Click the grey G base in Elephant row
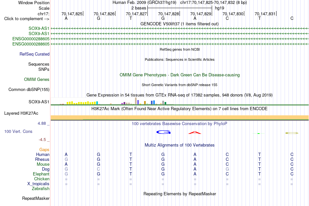Screen dimensions: 309x206 click(x=66, y=174)
